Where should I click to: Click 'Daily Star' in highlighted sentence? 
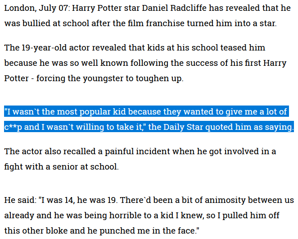click(x=183, y=127)
